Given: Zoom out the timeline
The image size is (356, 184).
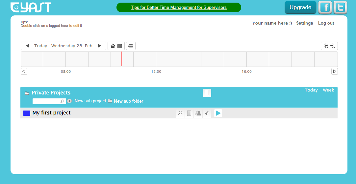Looking at the screenshot, I should click(x=333, y=46).
